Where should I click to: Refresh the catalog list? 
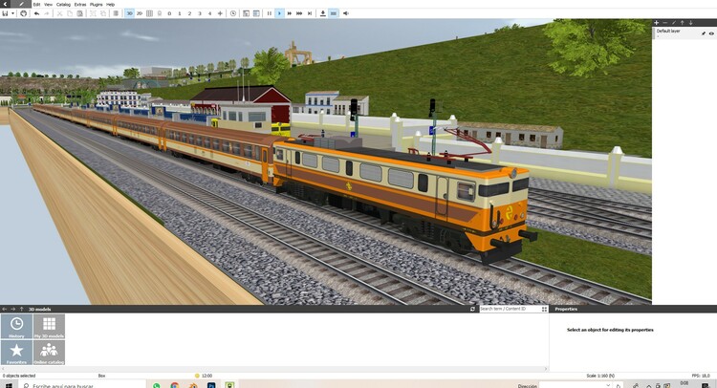point(472,310)
